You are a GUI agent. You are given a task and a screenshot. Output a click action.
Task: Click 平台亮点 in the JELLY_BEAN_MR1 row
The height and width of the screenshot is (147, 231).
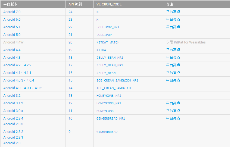tap(173, 65)
